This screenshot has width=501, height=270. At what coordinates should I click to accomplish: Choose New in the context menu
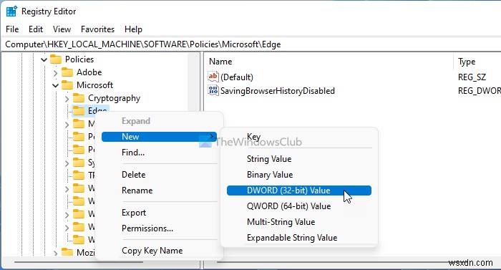[x=159, y=137]
